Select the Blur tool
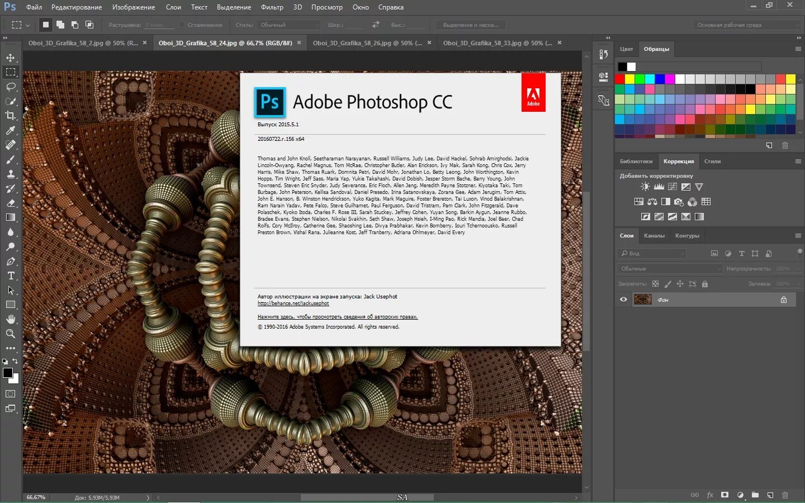 (x=11, y=232)
